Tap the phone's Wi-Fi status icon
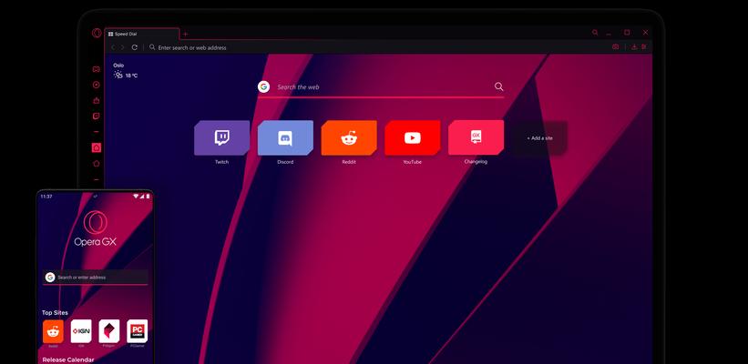748x364 pixels. (136, 196)
